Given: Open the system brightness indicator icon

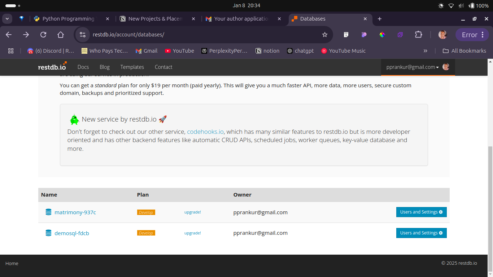Looking at the screenshot, I should (441, 6).
